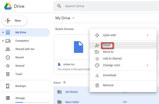
Task: Choose Open with in context menu
Action: point(123,35)
